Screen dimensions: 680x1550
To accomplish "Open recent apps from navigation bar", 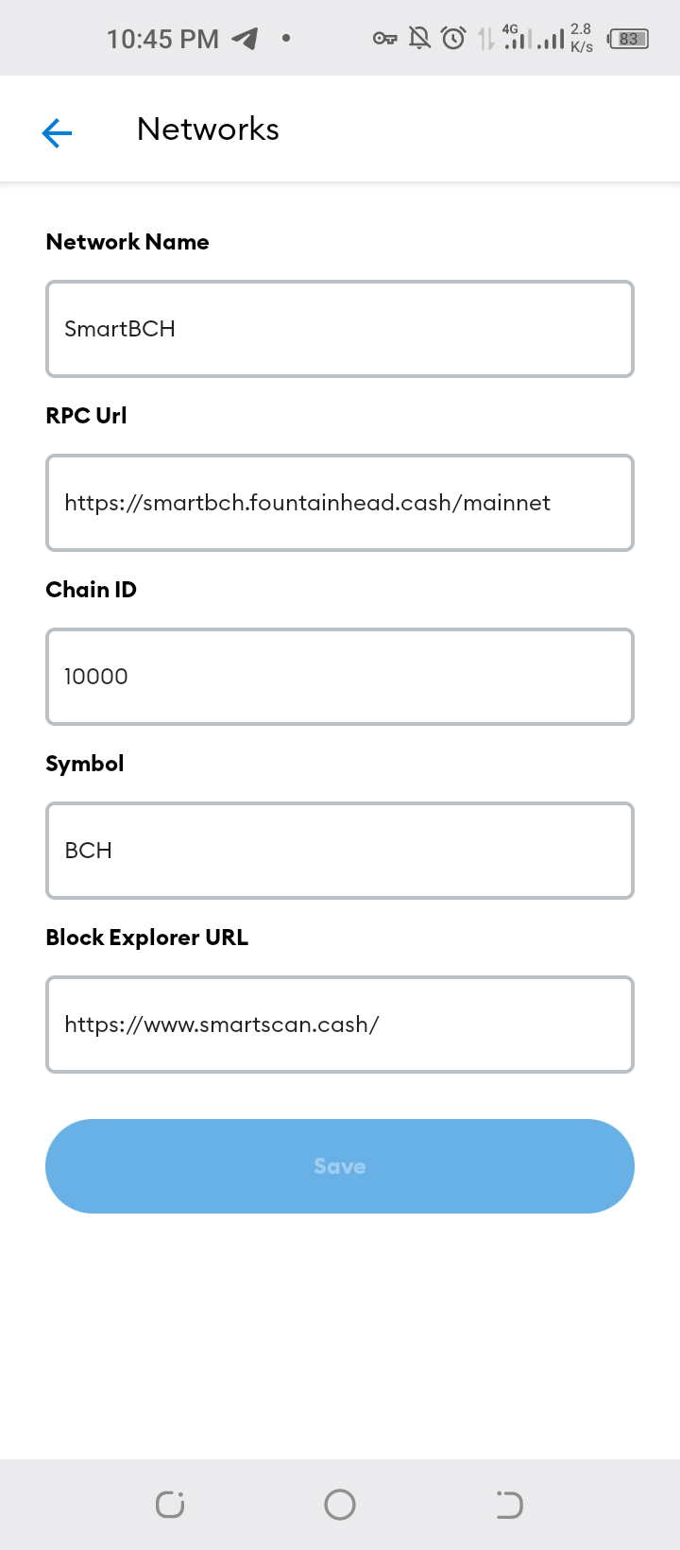I will click(170, 1505).
